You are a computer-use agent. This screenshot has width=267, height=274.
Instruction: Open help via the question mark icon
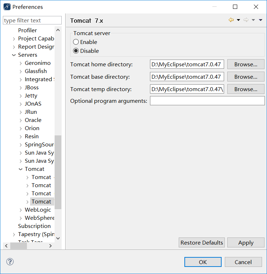coord(10,262)
